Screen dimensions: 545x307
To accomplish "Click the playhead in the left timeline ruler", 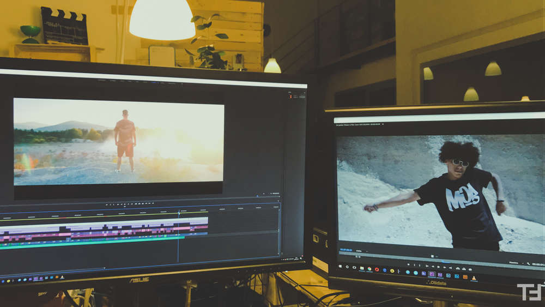I will 179,212.
